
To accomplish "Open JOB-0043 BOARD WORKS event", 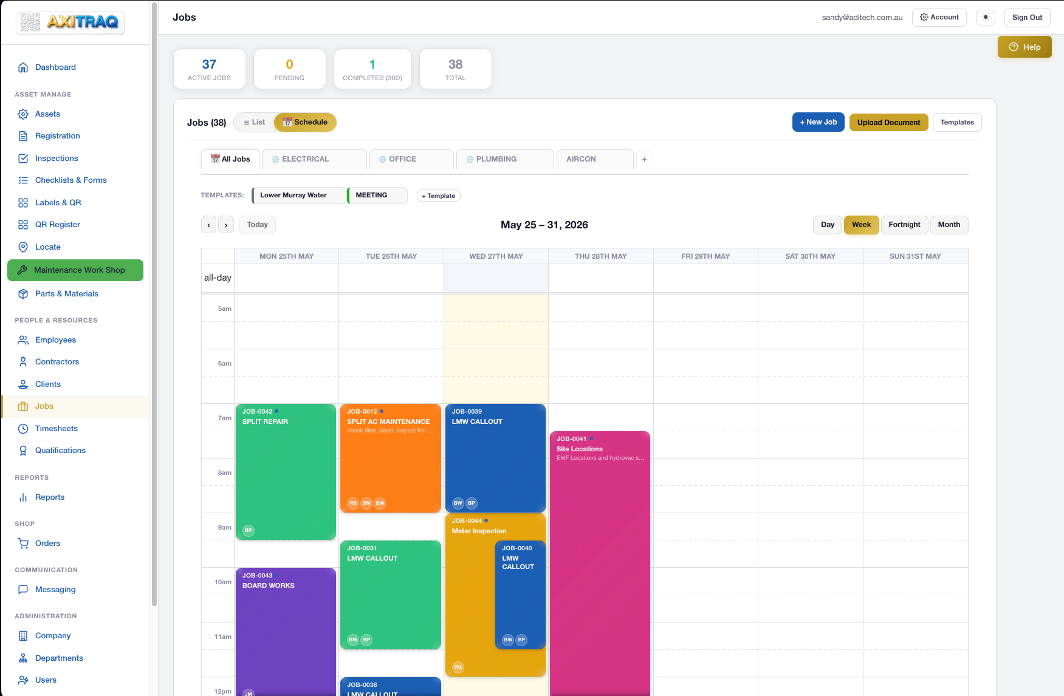I will coord(286,632).
